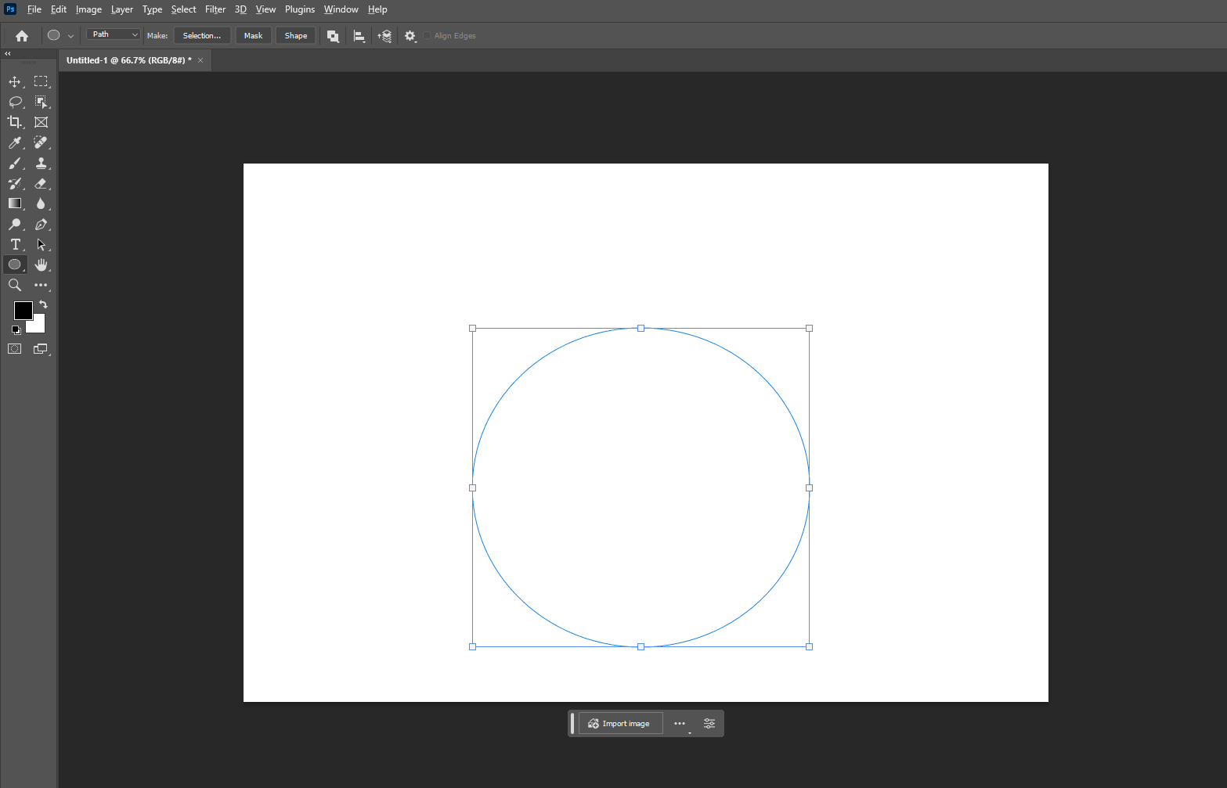Toggle Quick Mask mode icon
1227x788 pixels.
click(15, 349)
